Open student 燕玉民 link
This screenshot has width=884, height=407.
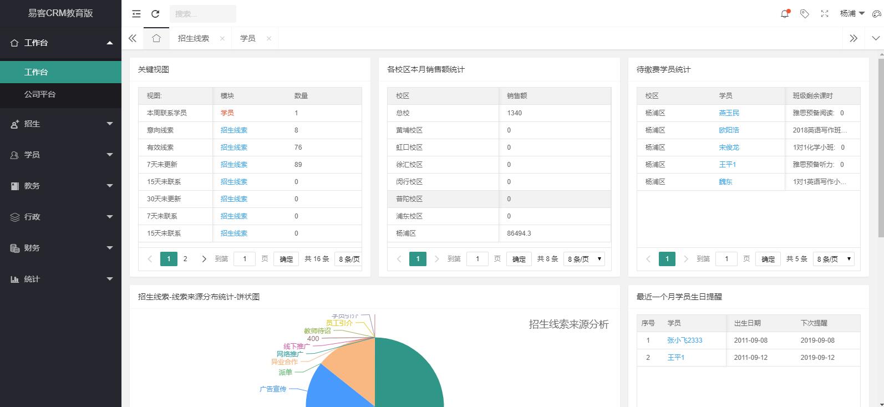tap(729, 113)
